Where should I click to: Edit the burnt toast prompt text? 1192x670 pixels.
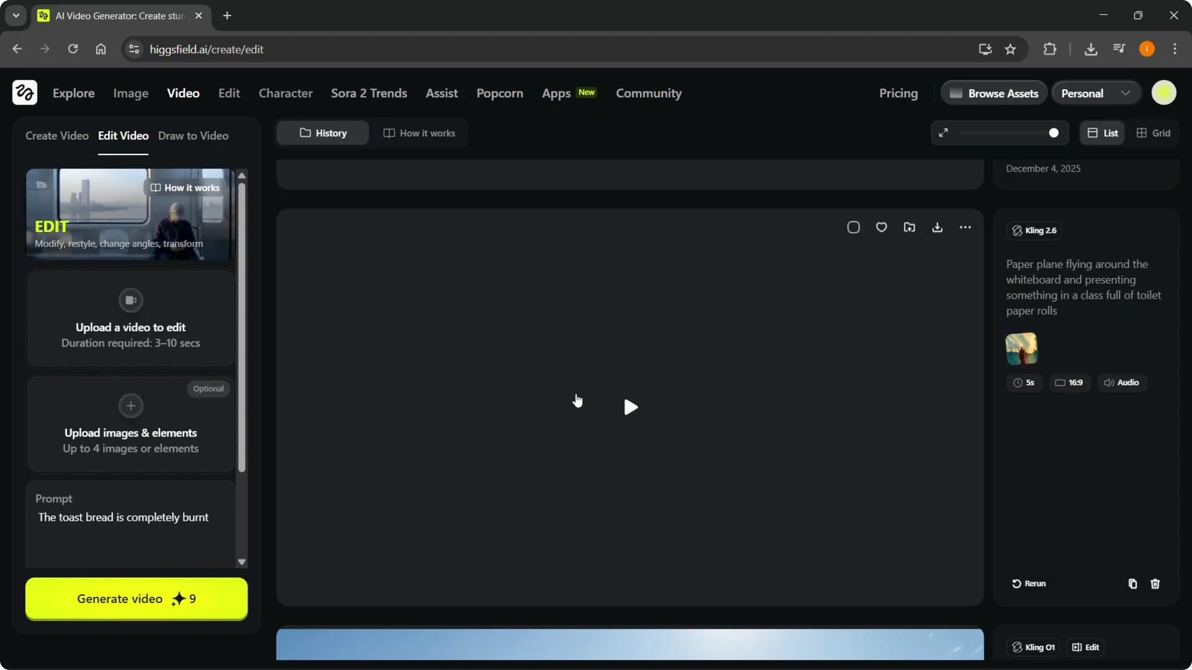[122, 517]
